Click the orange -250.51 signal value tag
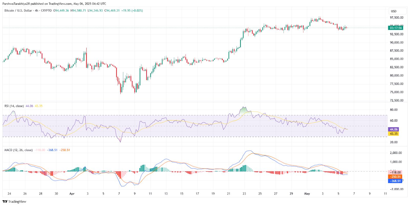 395,177
